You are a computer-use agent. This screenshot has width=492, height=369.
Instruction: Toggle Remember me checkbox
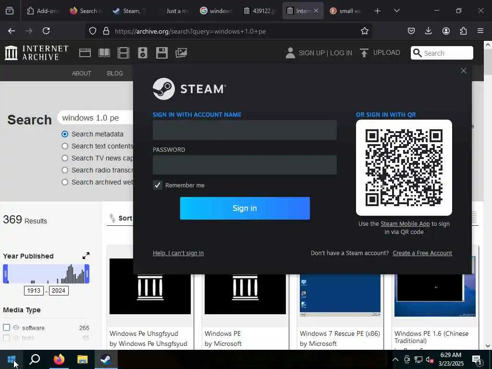157,185
